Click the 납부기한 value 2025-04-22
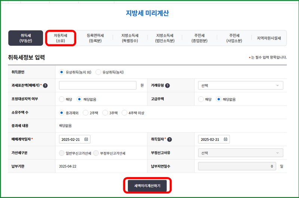The height and width of the screenshot is (198, 299). (68, 166)
